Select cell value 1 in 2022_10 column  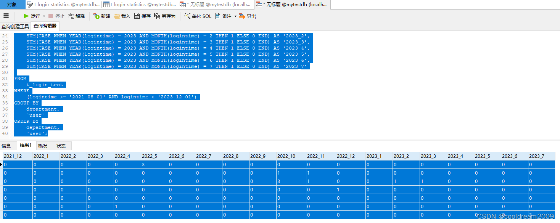291,173
